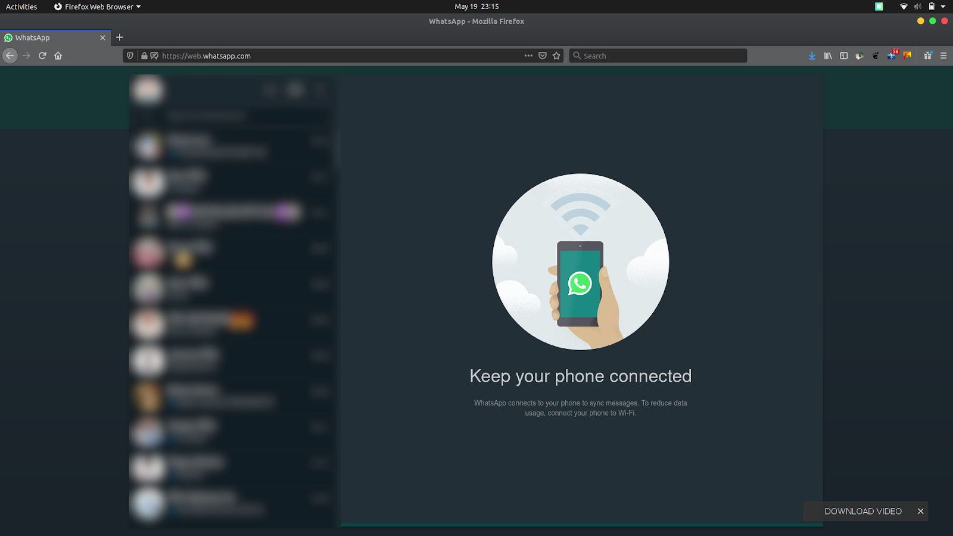Click the "Keep your phone connected" heading
This screenshot has height=536, width=953.
581,376
